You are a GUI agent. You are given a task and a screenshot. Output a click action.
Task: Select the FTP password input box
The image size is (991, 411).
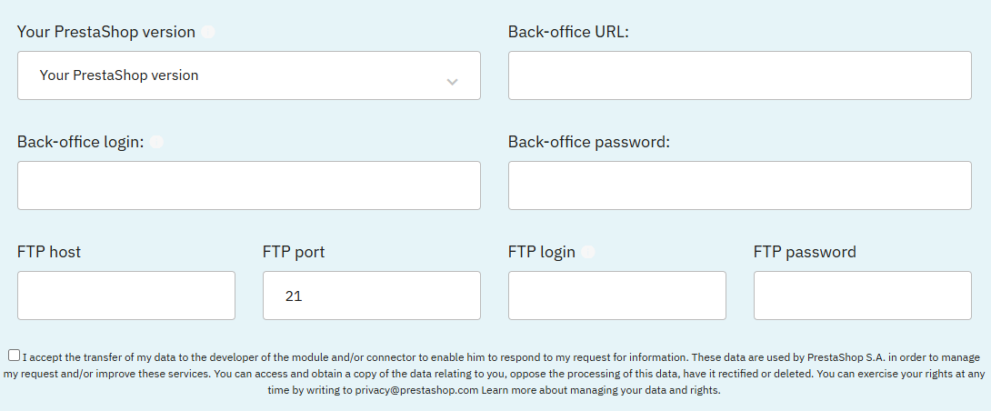tap(862, 296)
